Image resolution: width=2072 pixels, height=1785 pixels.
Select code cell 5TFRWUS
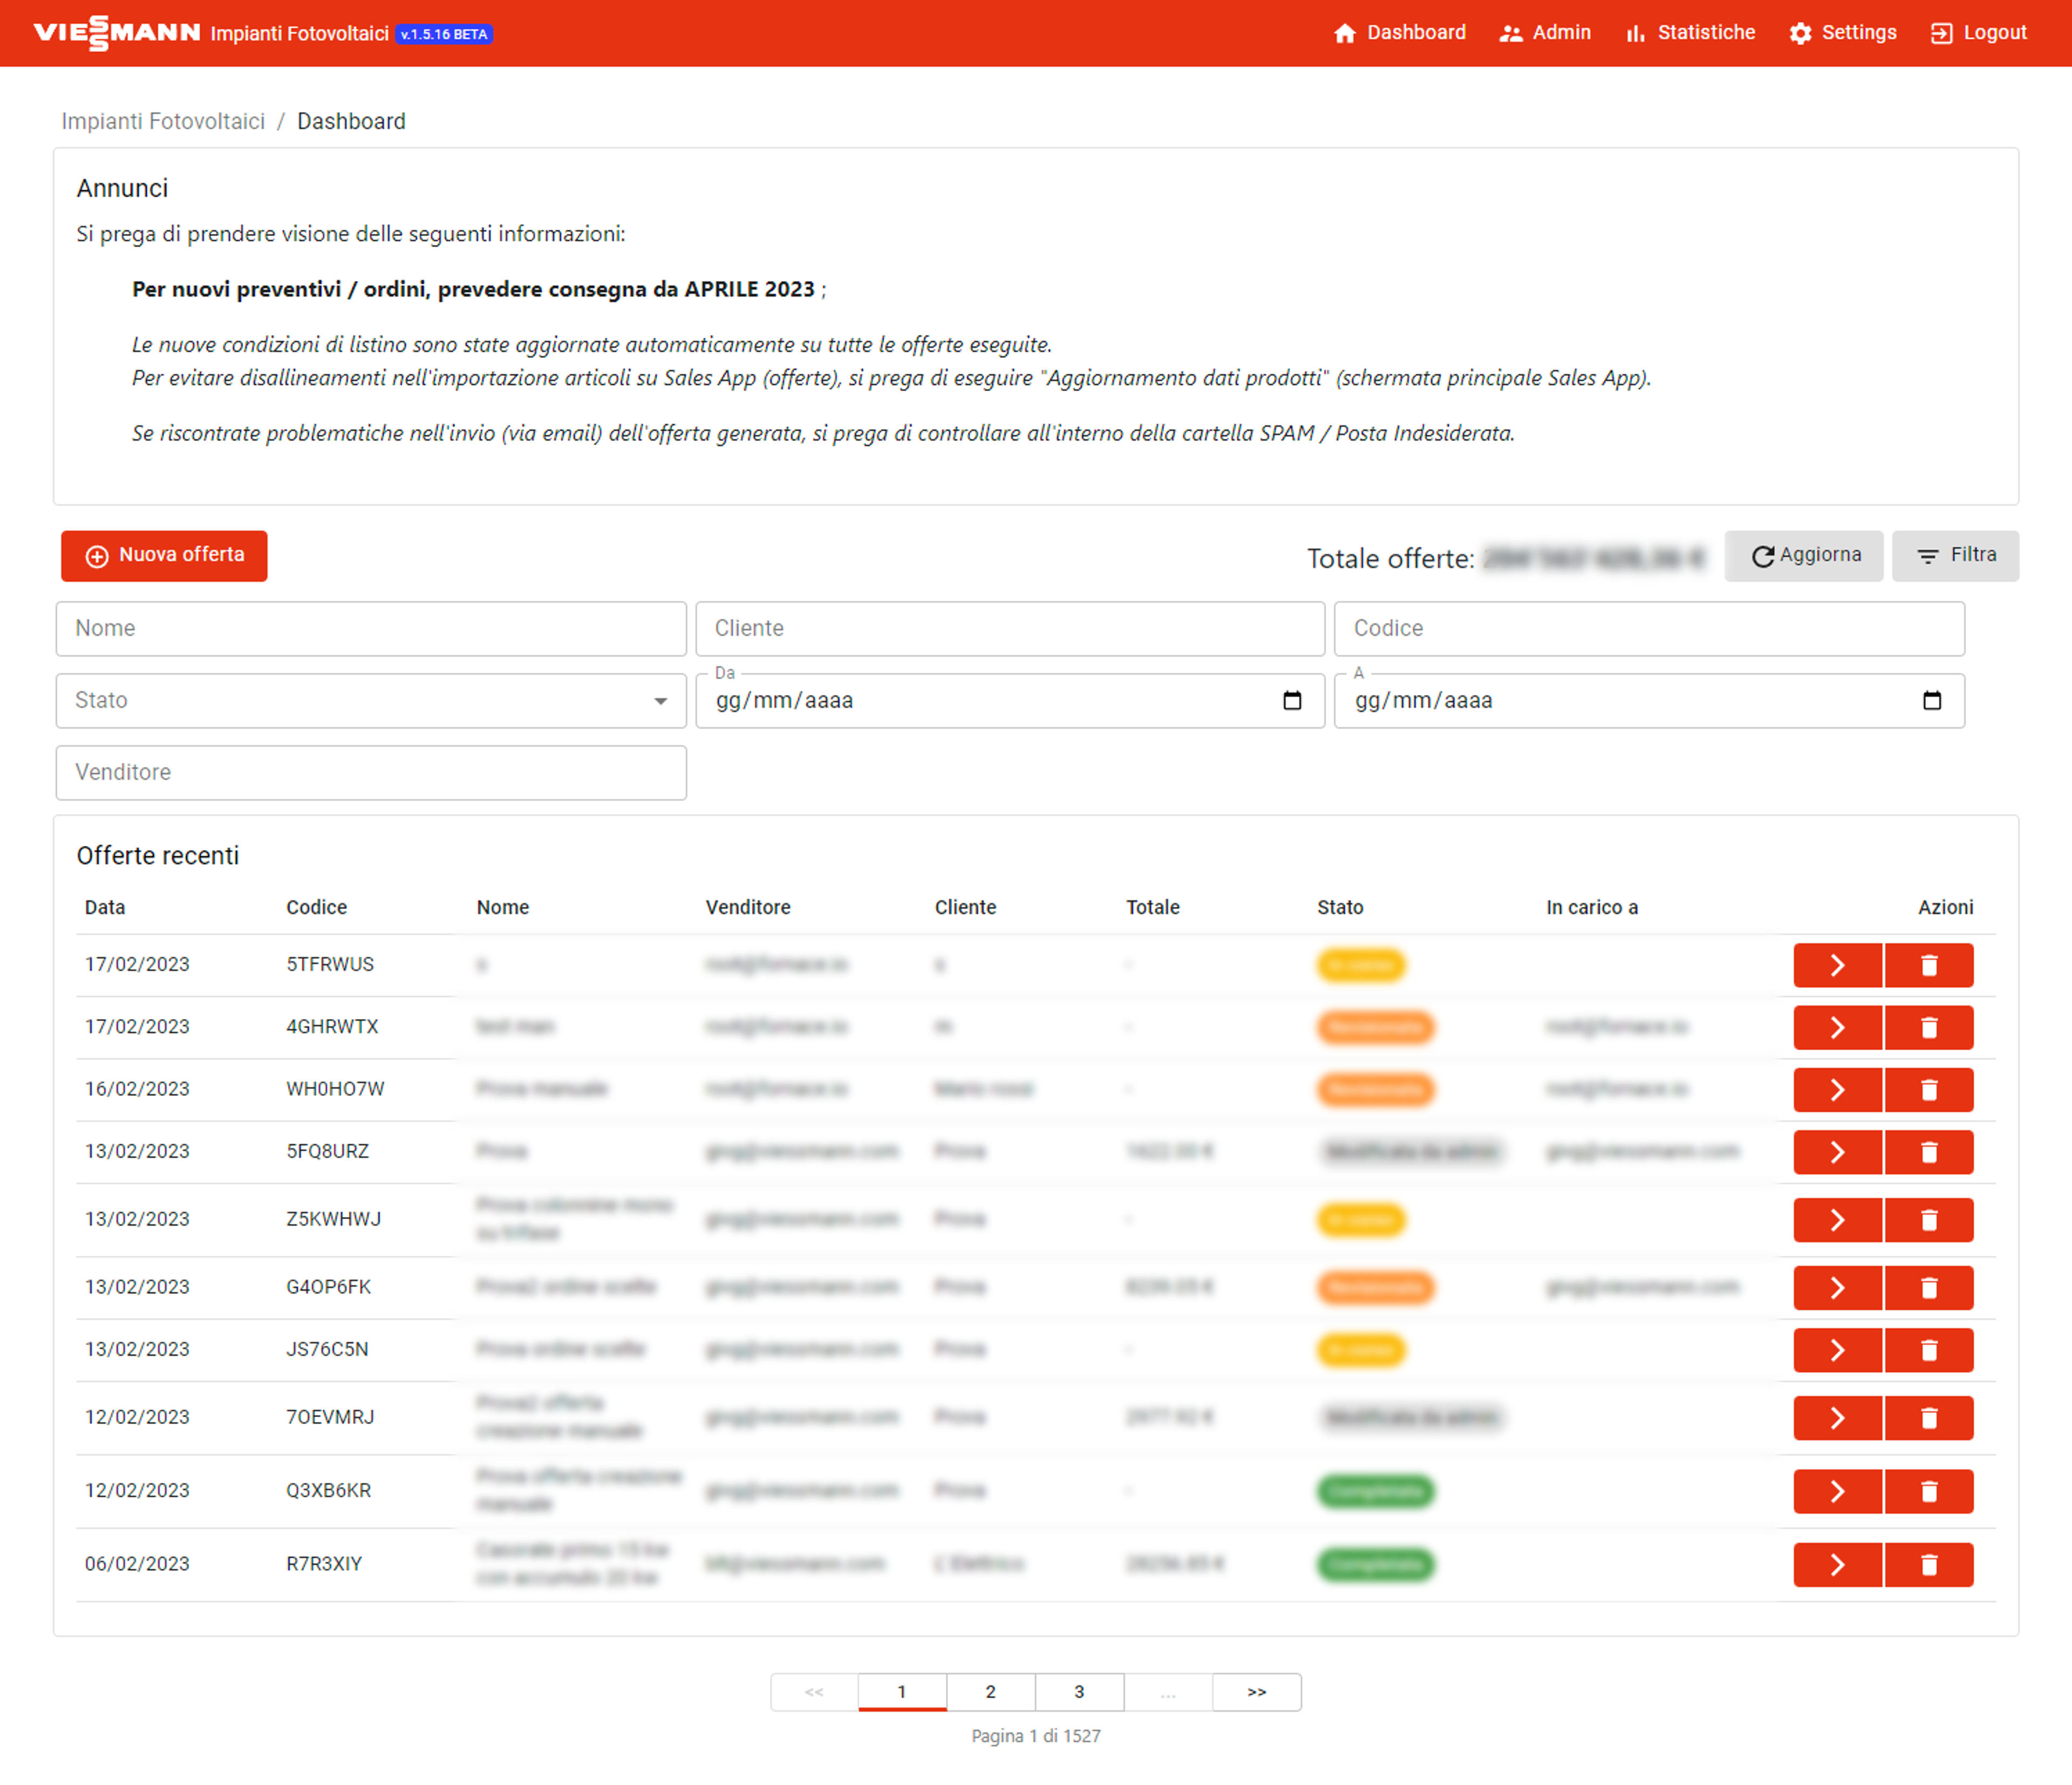coord(330,964)
